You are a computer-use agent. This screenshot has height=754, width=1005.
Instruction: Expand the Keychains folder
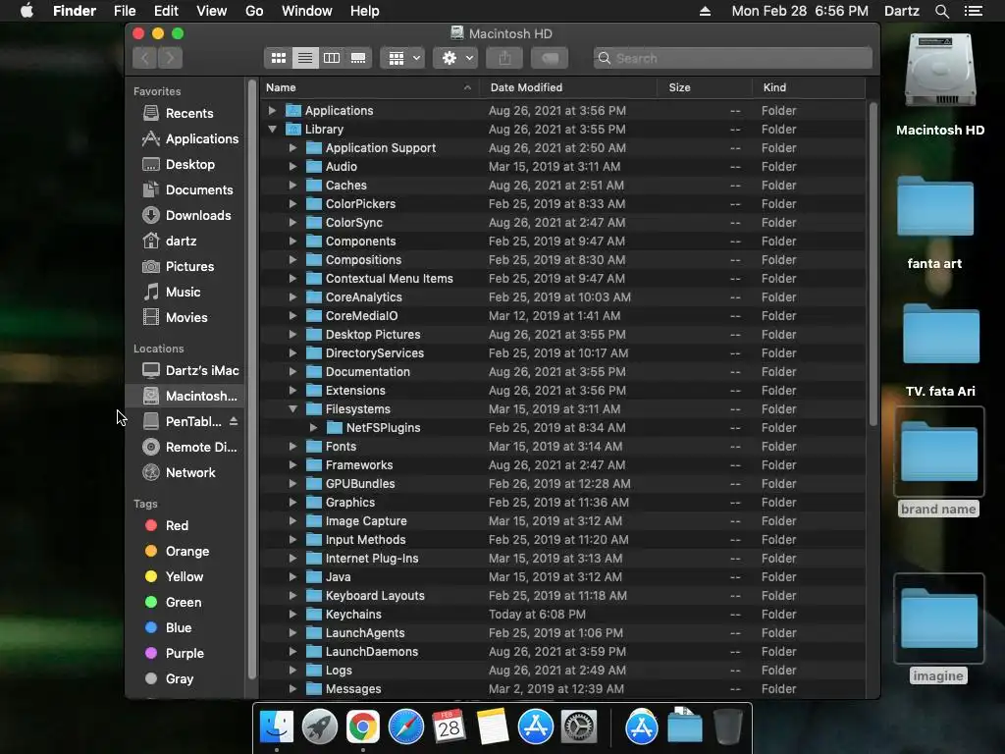click(x=292, y=615)
